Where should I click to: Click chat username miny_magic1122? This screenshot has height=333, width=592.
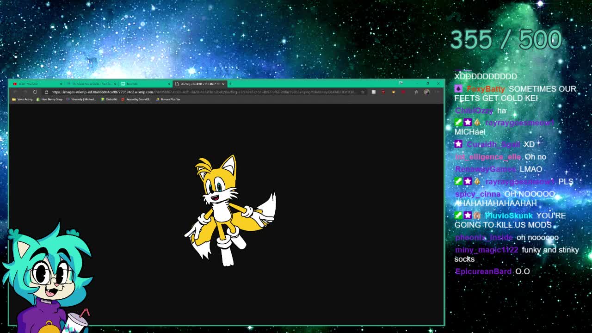[487, 250]
